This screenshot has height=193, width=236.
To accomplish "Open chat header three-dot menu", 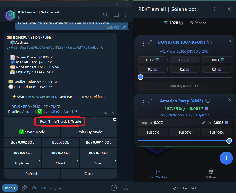I will 126,15.
